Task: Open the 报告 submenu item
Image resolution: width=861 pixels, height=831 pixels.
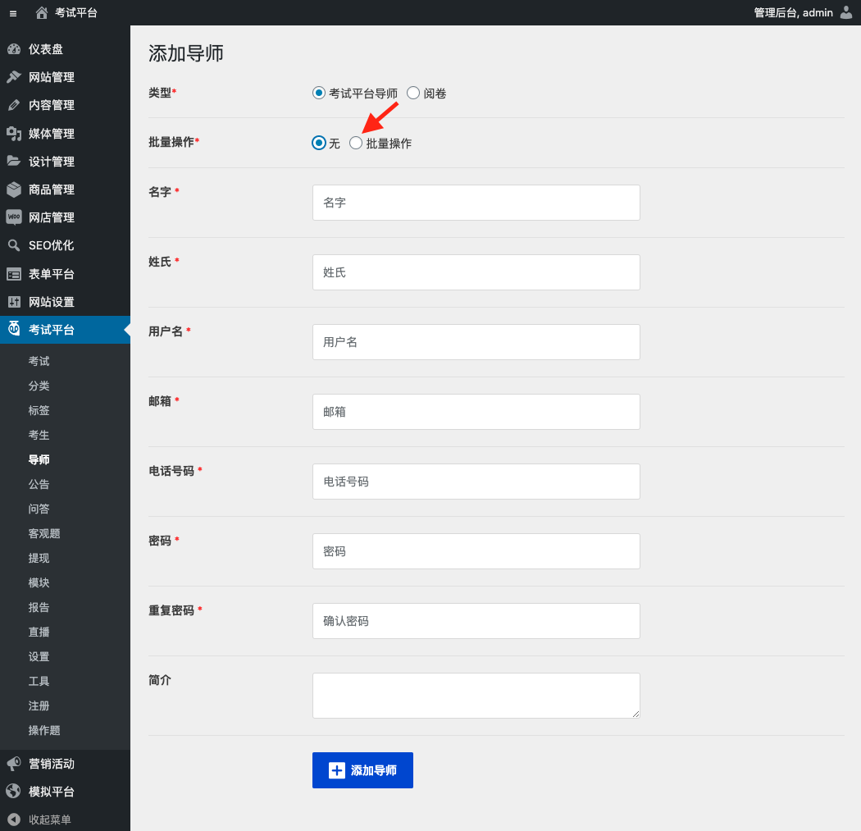Action: click(x=39, y=608)
